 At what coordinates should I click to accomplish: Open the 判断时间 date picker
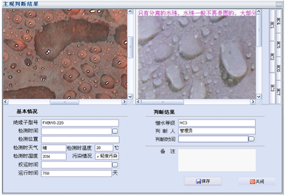[251, 139]
